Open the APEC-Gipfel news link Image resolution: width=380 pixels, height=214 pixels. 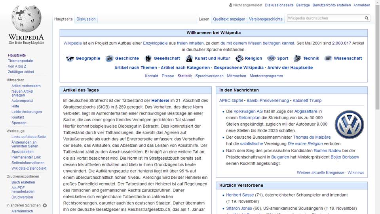(x=231, y=100)
